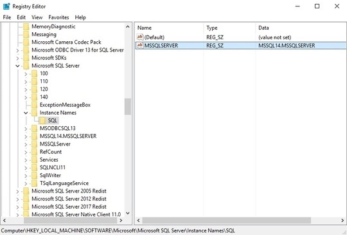
Task: Click the values pane left scroll arrow
Action: click(x=139, y=220)
